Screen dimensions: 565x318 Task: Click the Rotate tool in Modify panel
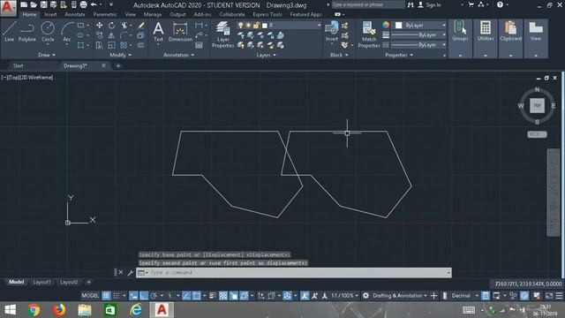click(x=112, y=26)
